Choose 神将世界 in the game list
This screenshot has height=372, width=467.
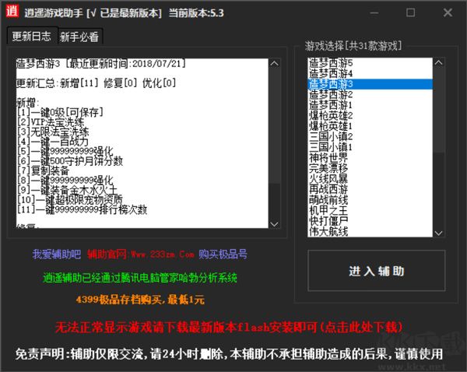click(x=330, y=157)
